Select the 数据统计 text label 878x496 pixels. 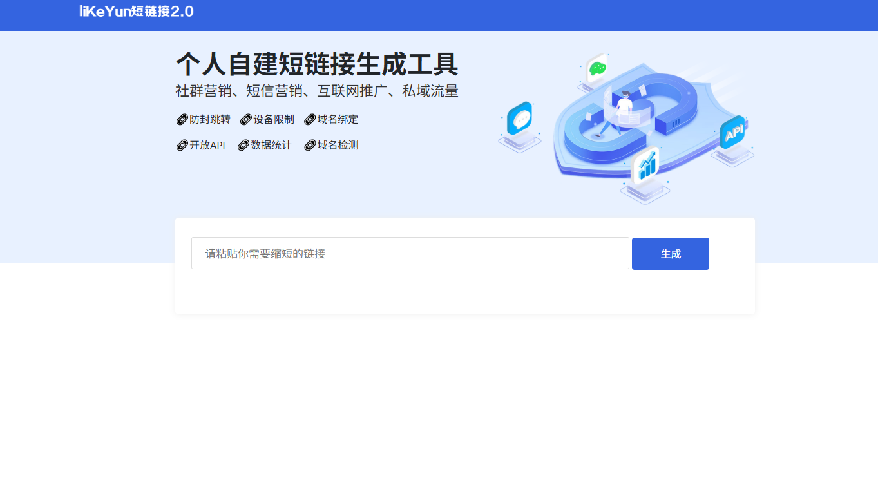coord(271,146)
